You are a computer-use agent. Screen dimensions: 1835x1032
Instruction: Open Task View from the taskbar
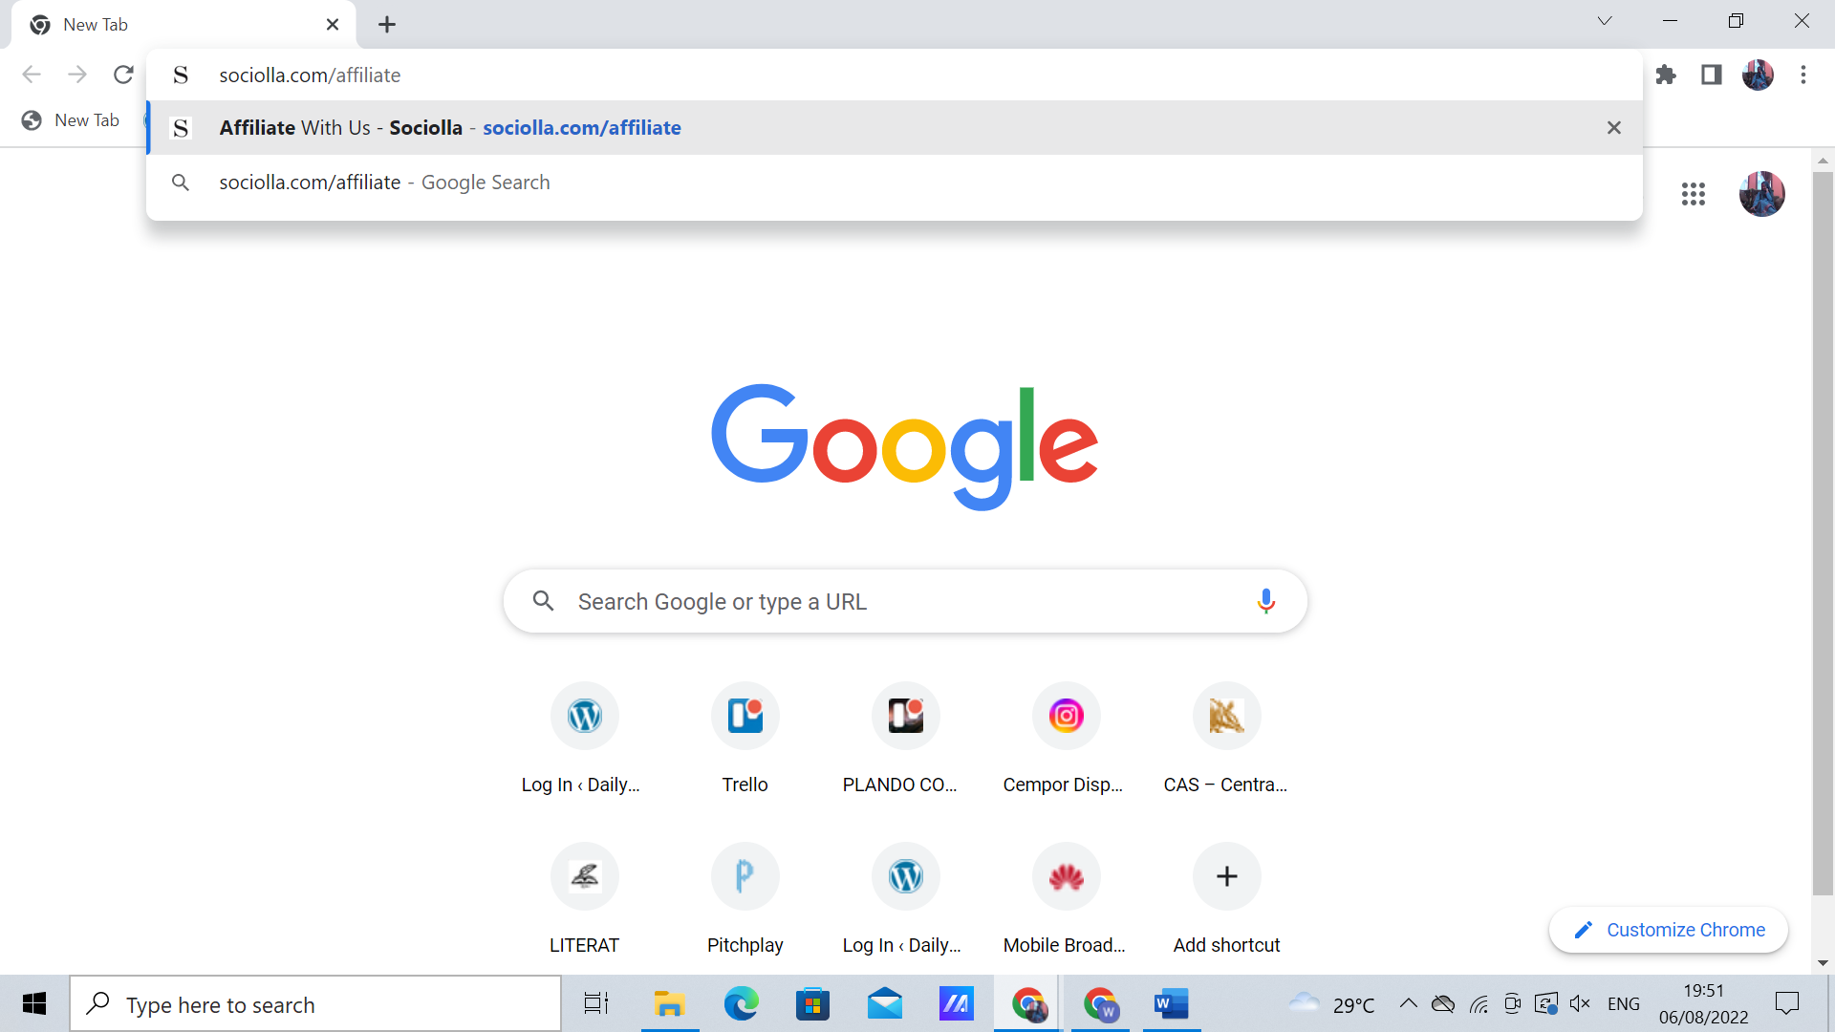click(x=596, y=1003)
